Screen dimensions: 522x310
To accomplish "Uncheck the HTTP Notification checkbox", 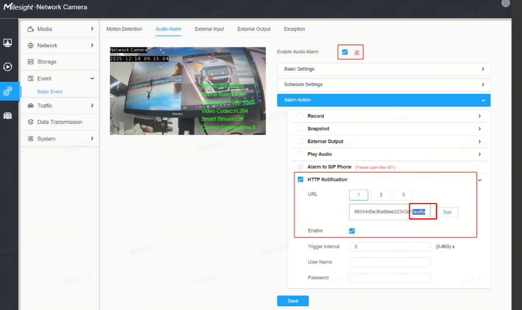I will click(300, 179).
